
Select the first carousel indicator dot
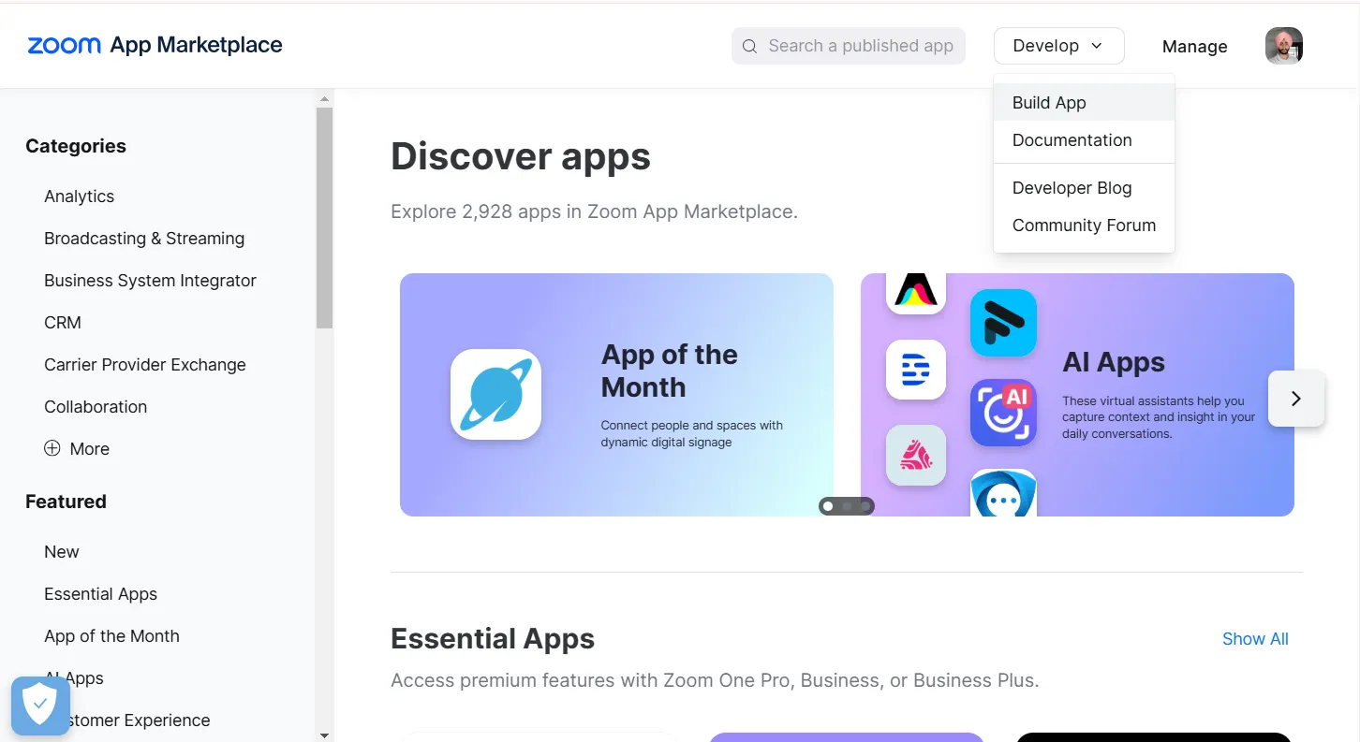[x=828, y=506]
